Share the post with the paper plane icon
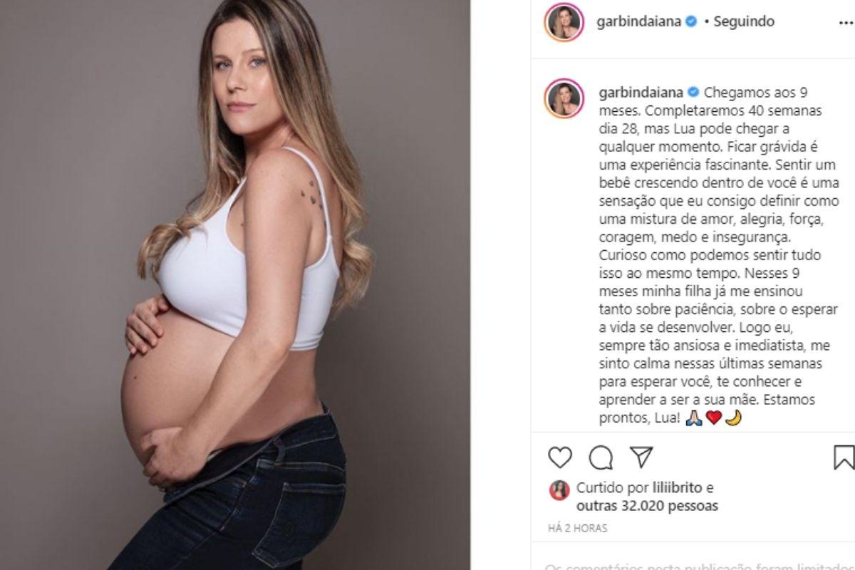The image size is (855, 570). click(x=642, y=457)
